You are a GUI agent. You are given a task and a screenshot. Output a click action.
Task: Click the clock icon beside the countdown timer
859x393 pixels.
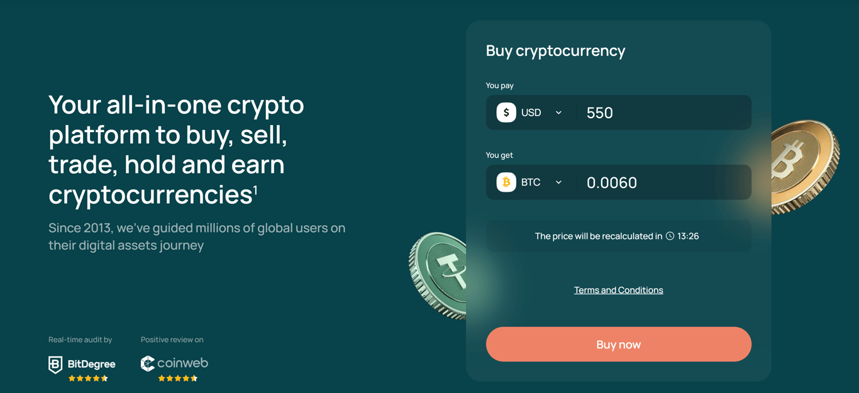point(670,236)
